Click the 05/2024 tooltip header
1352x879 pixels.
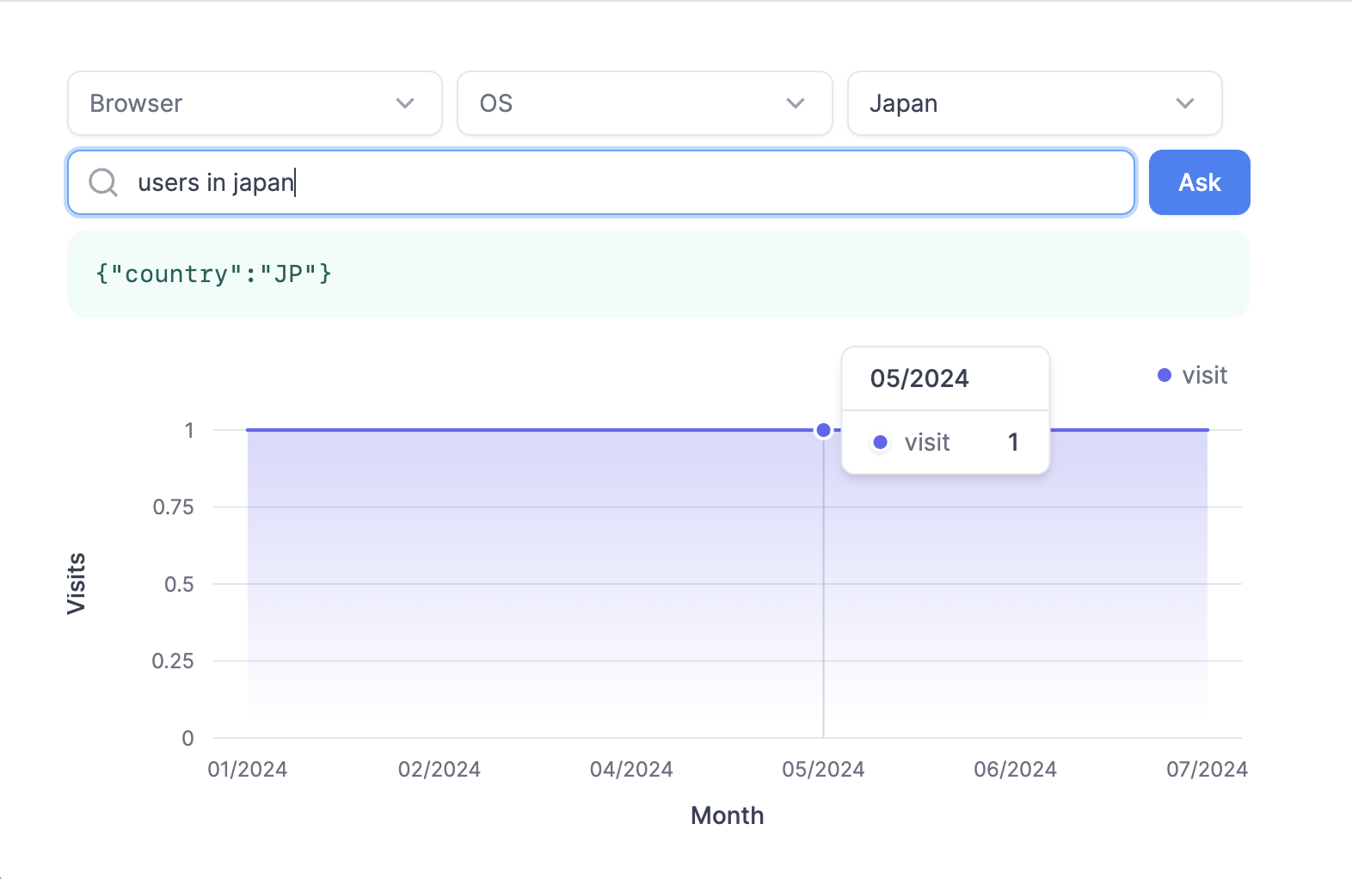(919, 378)
